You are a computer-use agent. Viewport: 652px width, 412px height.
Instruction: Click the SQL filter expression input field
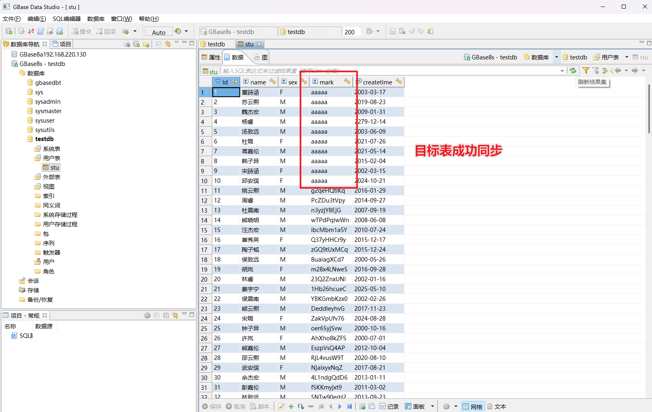pyautogui.click(x=391, y=71)
